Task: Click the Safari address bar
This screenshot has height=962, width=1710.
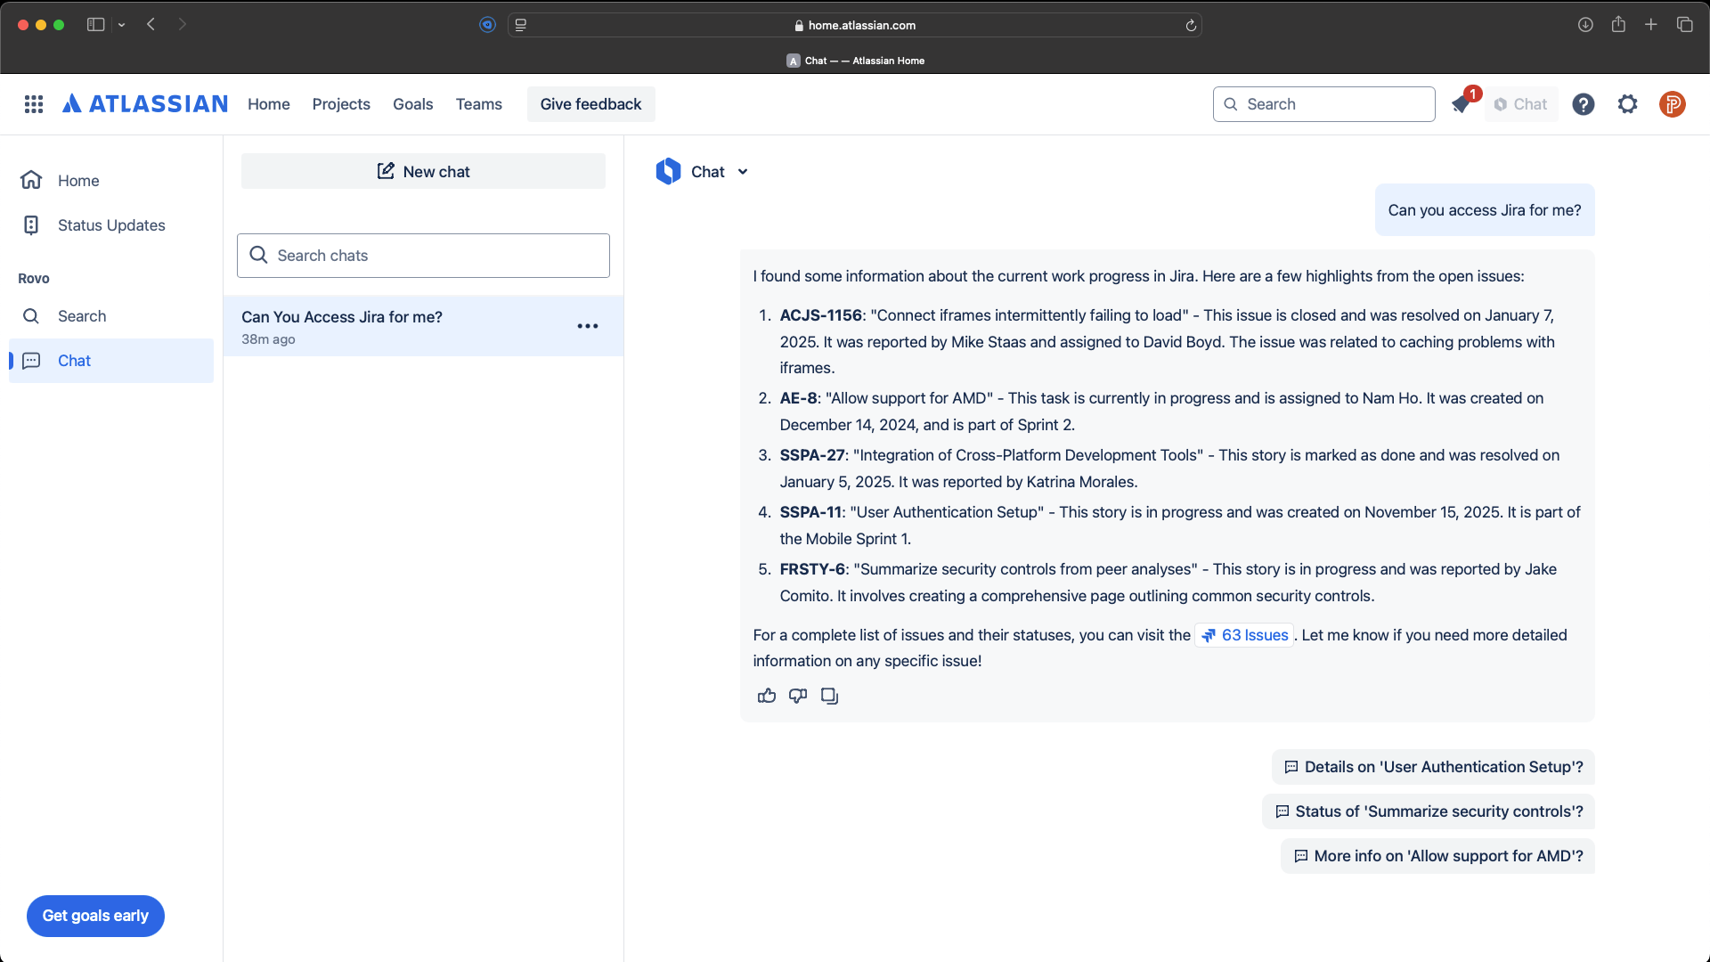Action: [x=855, y=25]
